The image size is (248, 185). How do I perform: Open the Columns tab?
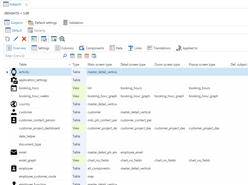pyautogui.click(x=64, y=48)
